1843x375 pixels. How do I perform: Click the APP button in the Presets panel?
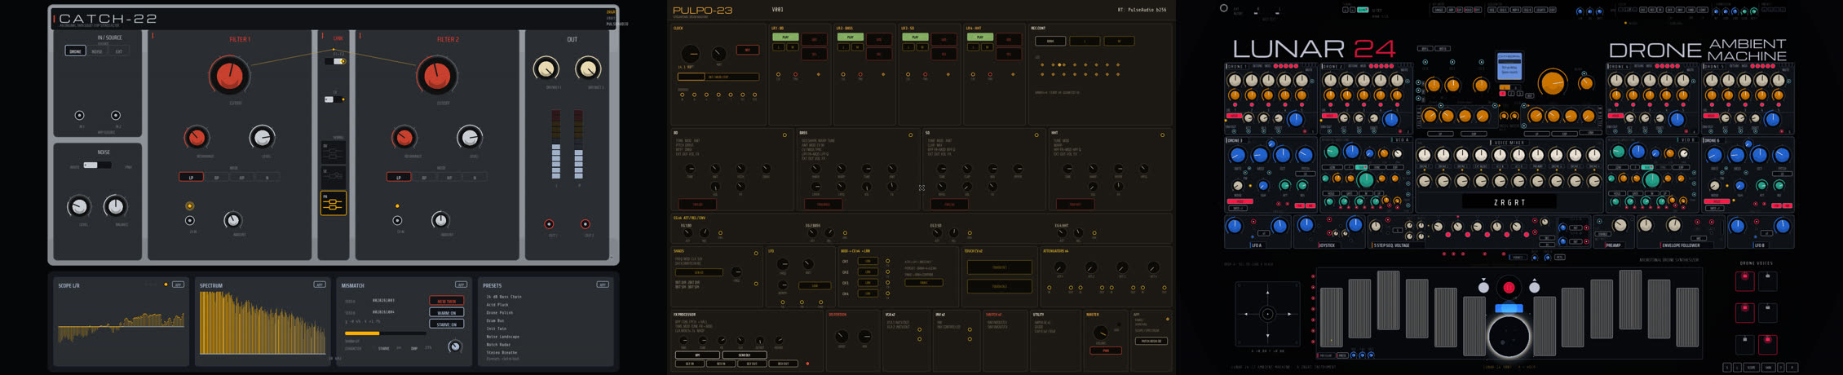pos(603,285)
